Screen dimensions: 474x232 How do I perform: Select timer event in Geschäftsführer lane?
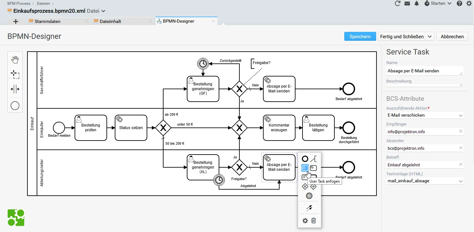(202, 64)
